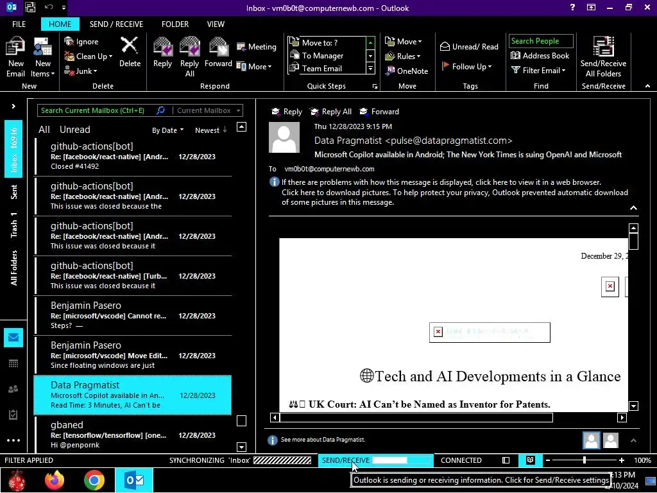Open Outlook Help question mark
The height and width of the screenshot is (493, 657).
tap(572, 8)
